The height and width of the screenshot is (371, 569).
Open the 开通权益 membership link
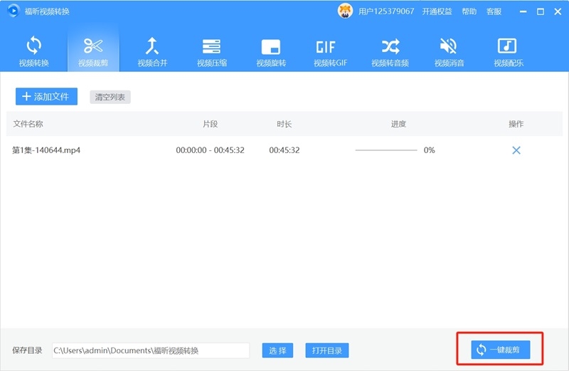437,11
